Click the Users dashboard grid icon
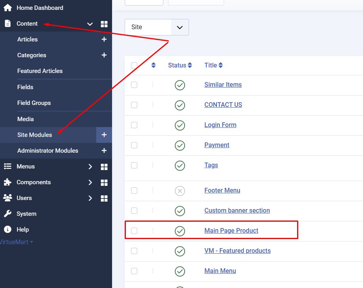 [104, 198]
